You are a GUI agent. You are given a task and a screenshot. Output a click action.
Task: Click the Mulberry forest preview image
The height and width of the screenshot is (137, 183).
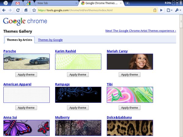pos(78,128)
